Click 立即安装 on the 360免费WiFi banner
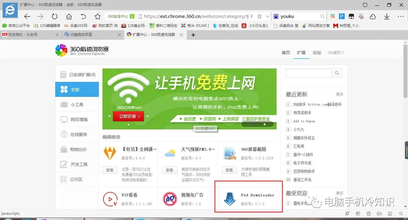This screenshot has width=408, height=220. (x=128, y=116)
